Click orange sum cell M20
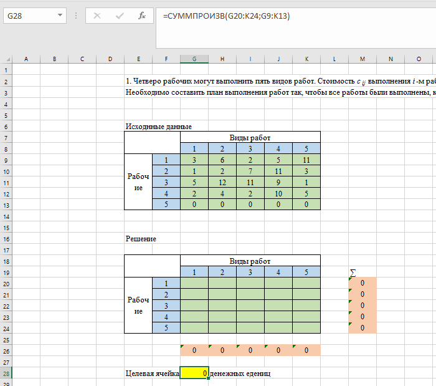 (362, 283)
